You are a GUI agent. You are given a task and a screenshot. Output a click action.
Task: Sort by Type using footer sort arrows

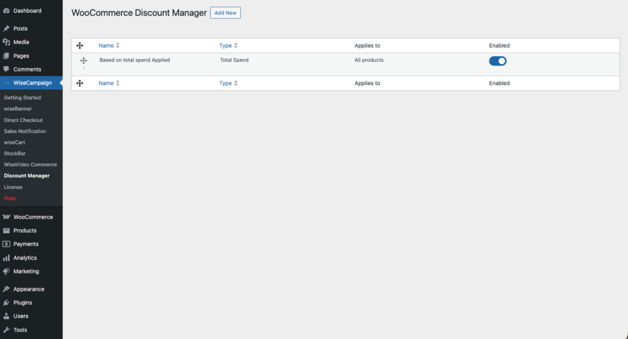235,83
